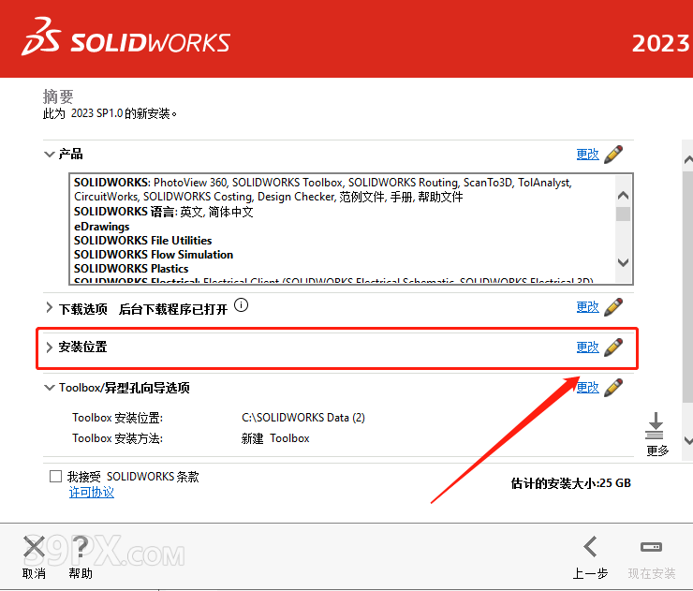Collapse the 产品 section chevron
The width and height of the screenshot is (693, 591).
click(x=50, y=155)
